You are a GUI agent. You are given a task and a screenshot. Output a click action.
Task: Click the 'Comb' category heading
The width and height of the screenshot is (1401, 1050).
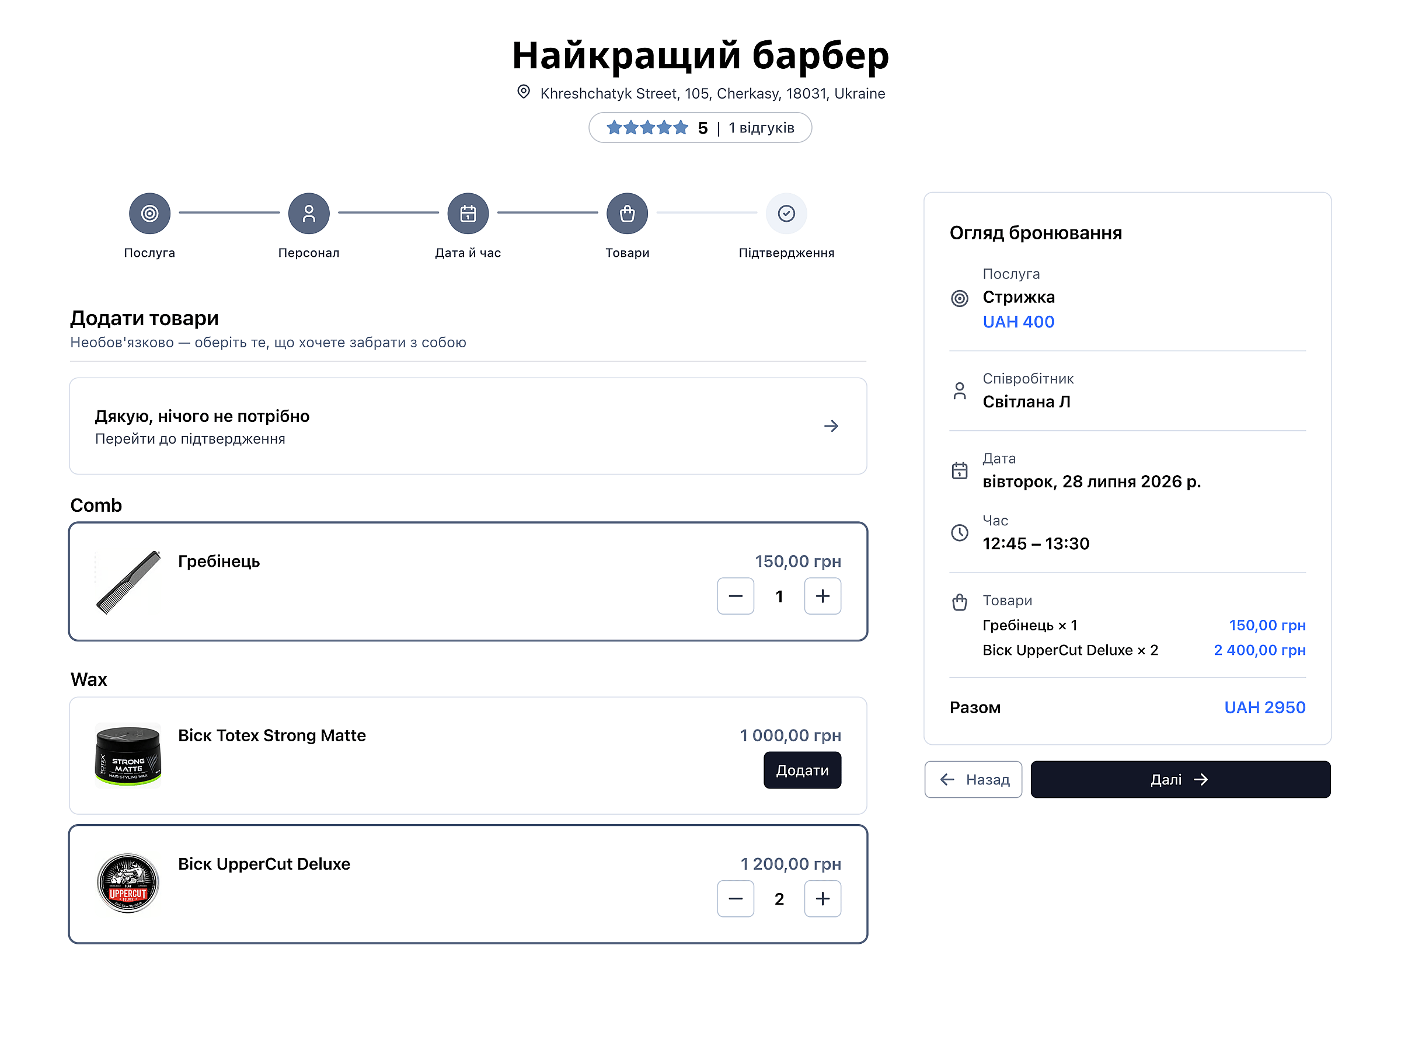click(x=96, y=505)
